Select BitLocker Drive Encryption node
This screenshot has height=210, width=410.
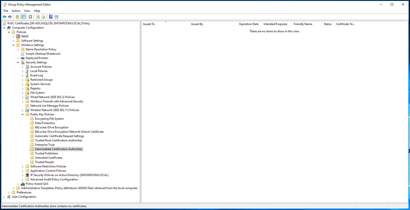click(52, 127)
